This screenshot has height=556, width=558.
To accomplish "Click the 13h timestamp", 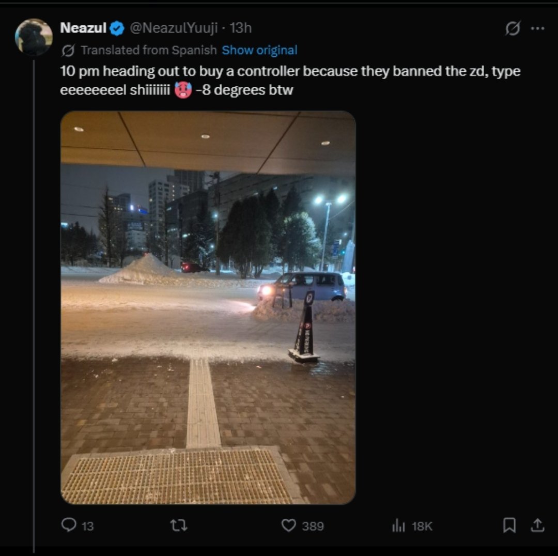I will [x=240, y=28].
